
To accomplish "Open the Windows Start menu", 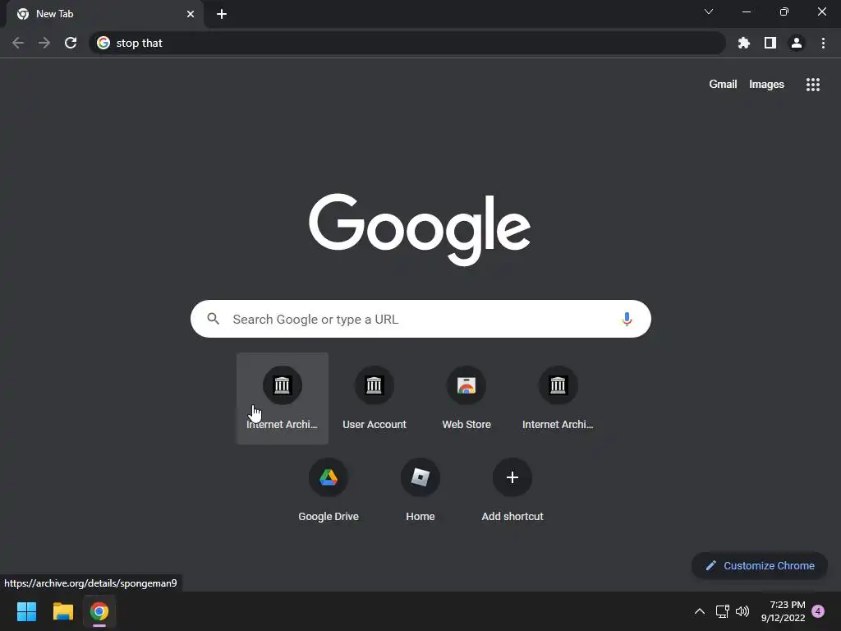I will point(26,611).
